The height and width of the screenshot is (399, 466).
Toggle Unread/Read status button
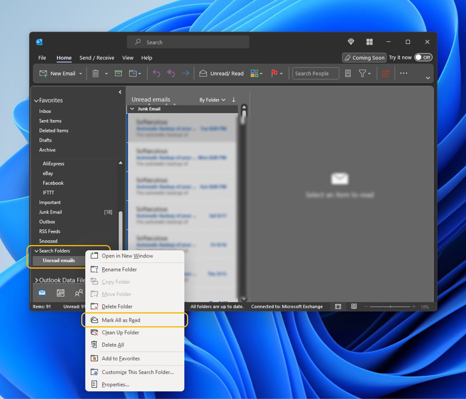pos(222,74)
